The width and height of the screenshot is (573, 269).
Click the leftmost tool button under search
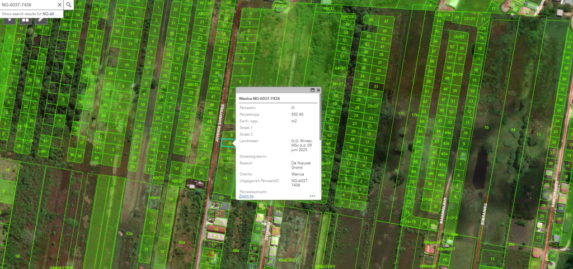click(x=8, y=20)
